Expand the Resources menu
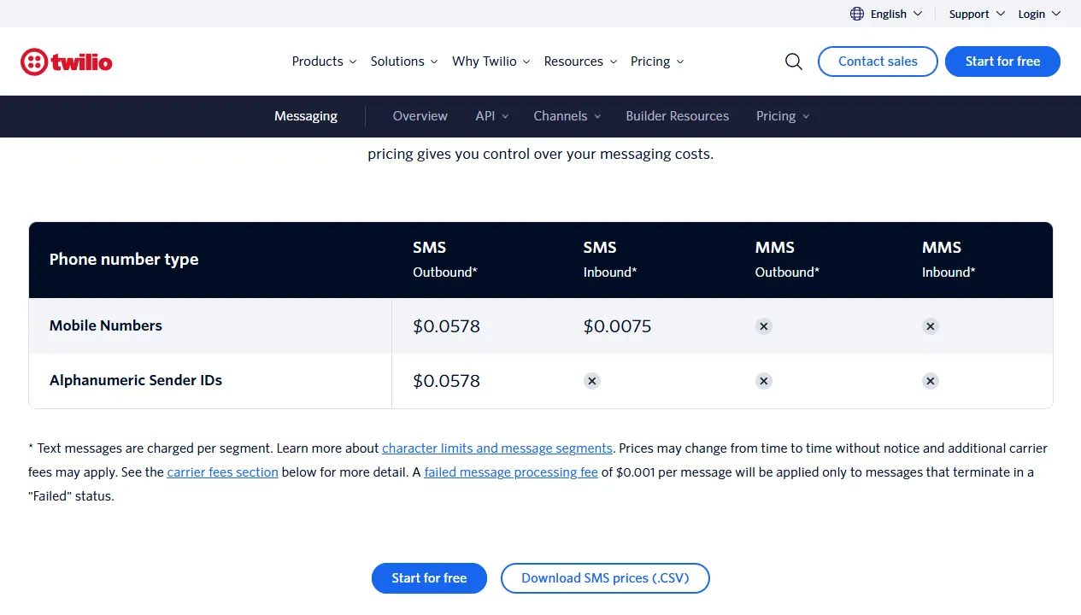The image size is (1081, 615). point(580,61)
